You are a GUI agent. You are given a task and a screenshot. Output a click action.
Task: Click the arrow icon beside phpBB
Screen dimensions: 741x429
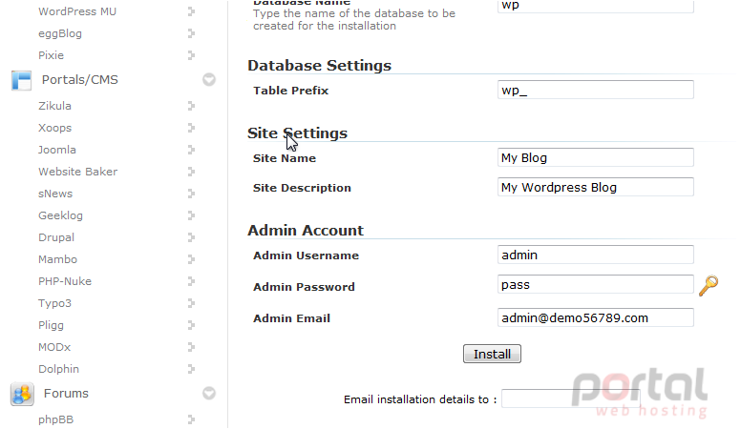[x=191, y=419]
